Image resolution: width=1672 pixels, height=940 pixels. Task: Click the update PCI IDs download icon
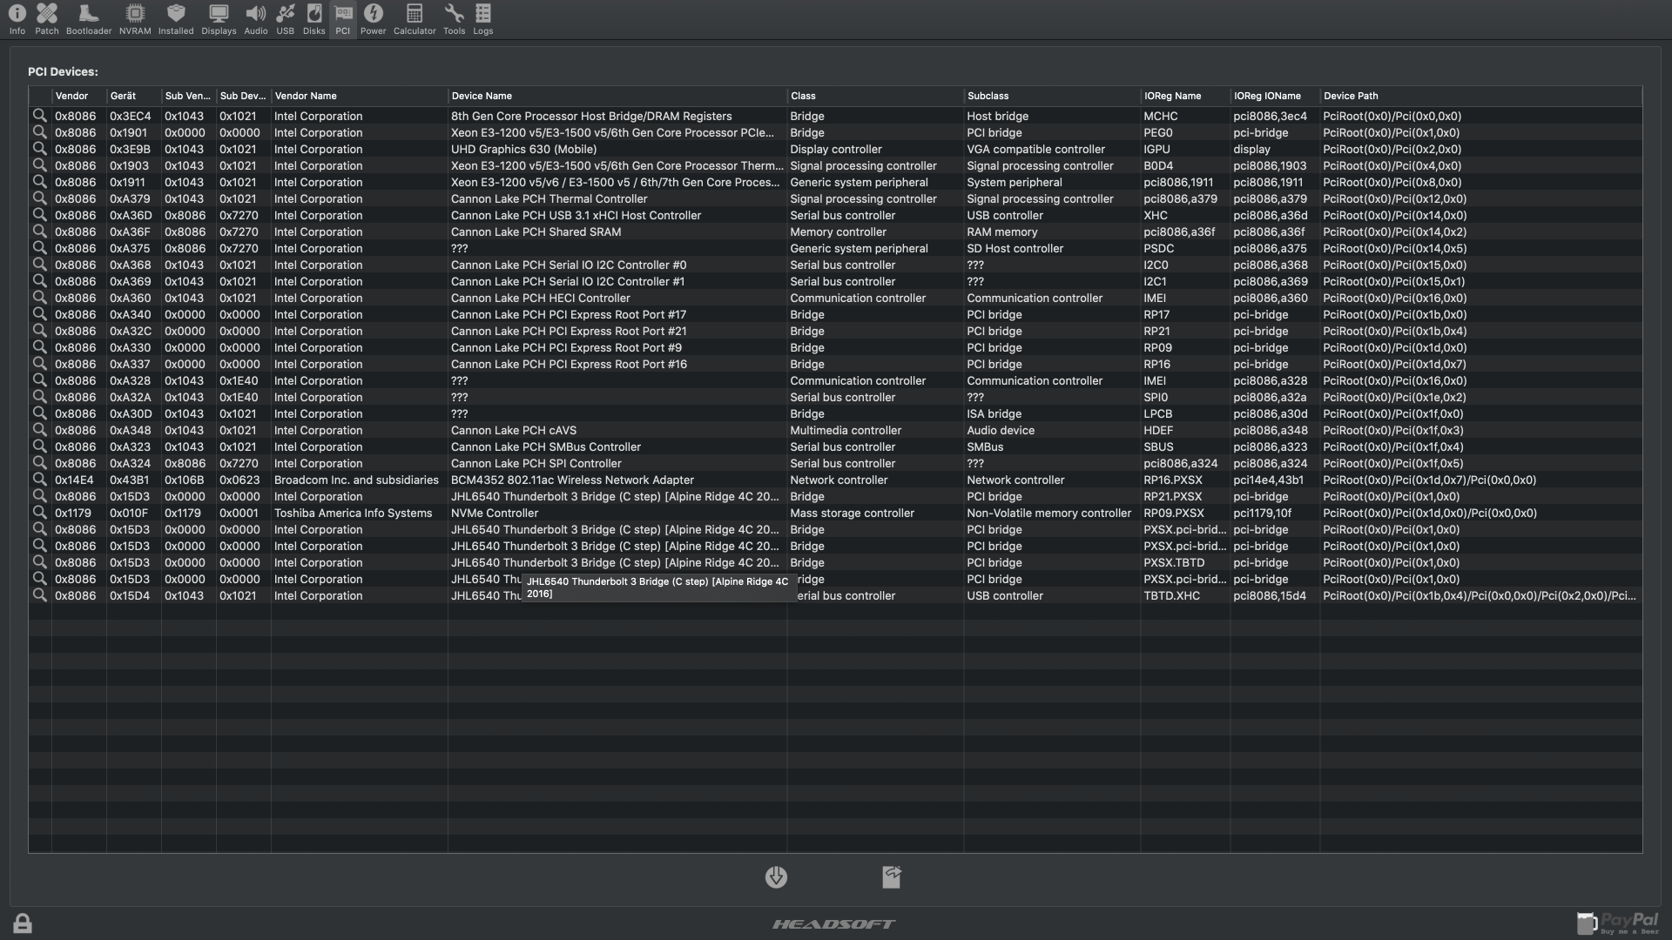tap(776, 876)
